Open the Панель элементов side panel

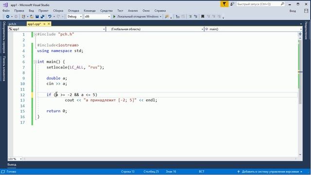(x=4, y=69)
